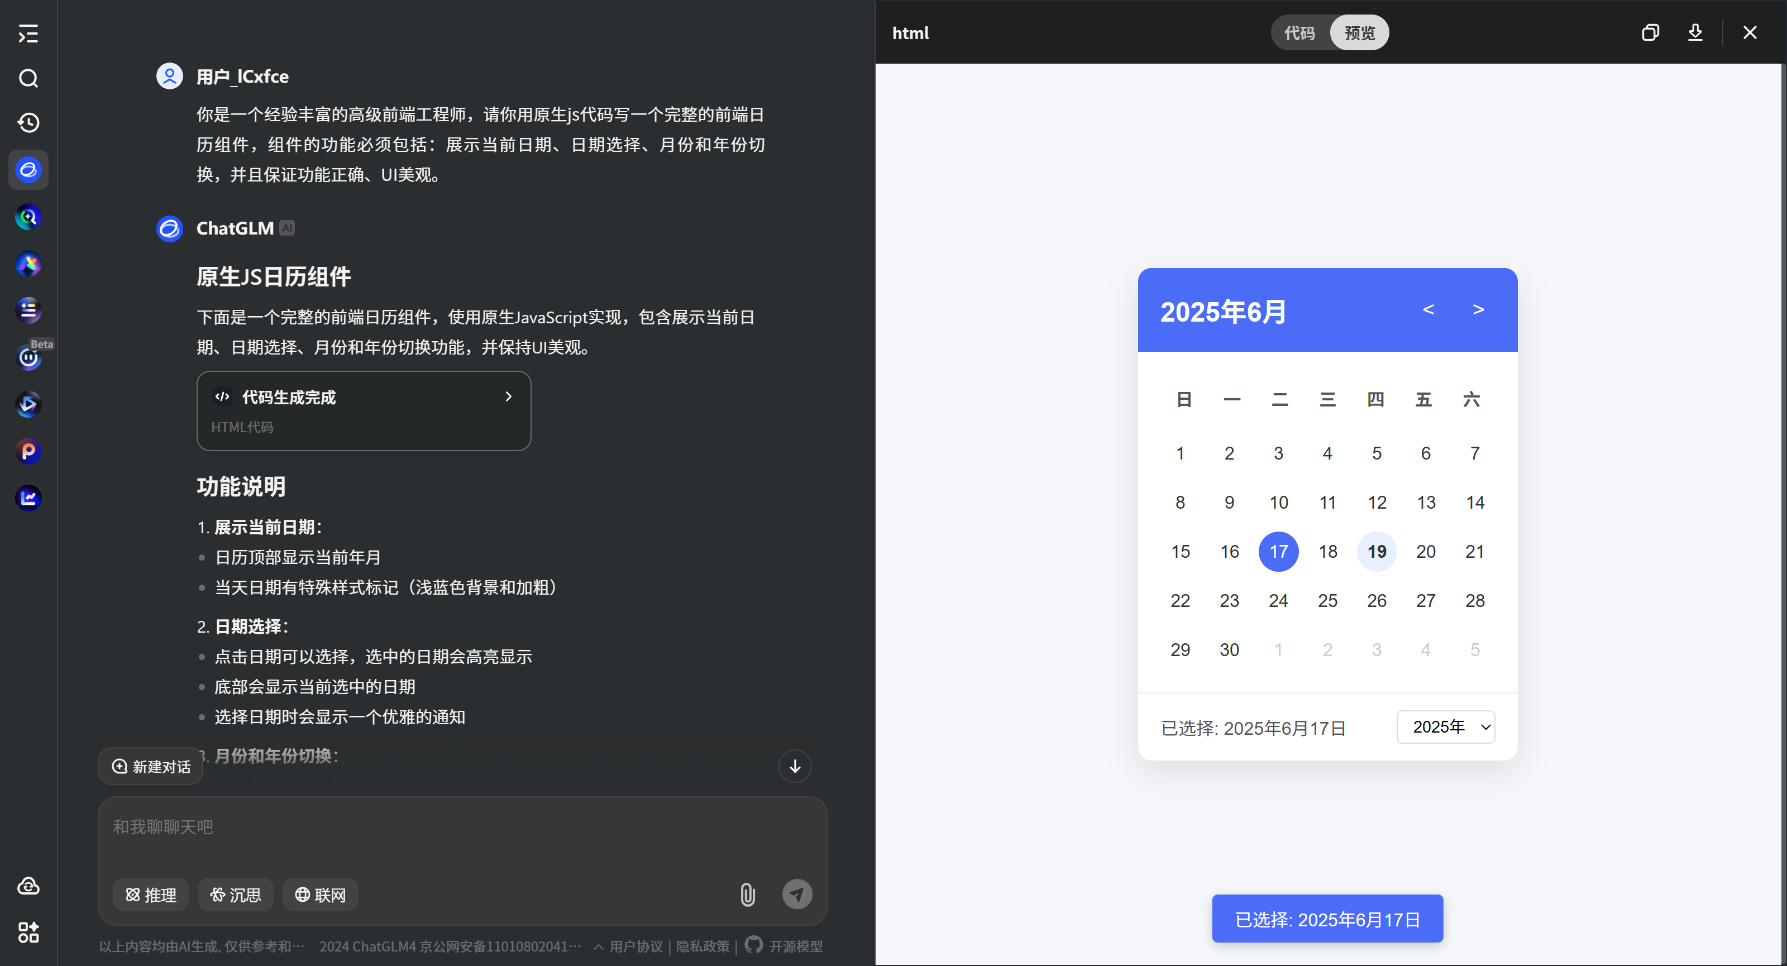Open the 用户协议 link
Viewport: 1787px width, 966px height.
[636, 946]
